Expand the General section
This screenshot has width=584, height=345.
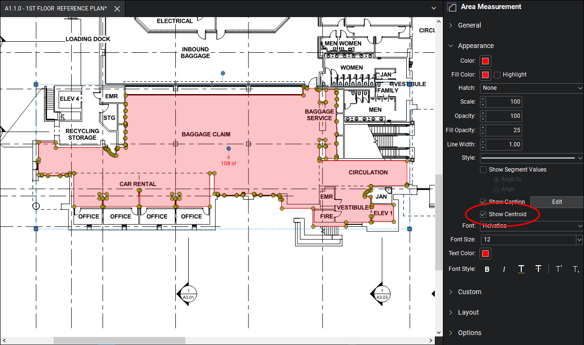[469, 25]
